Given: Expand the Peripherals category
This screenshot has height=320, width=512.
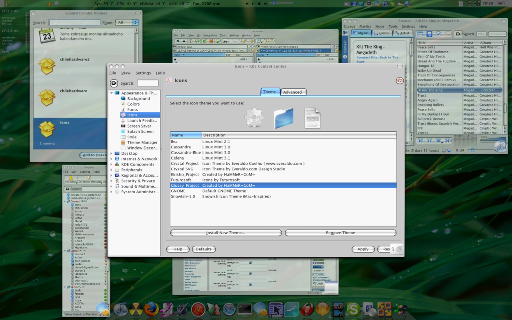Looking at the screenshot, I should pos(112,170).
